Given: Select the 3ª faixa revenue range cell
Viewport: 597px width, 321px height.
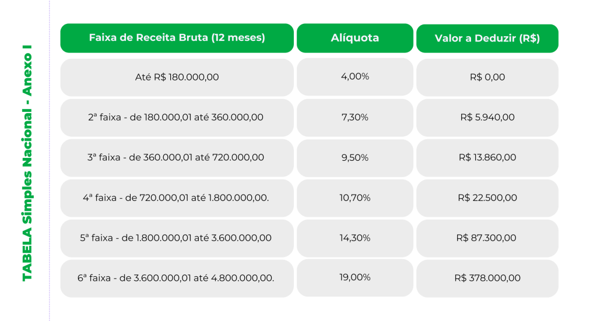Looking at the screenshot, I should coord(177,157).
